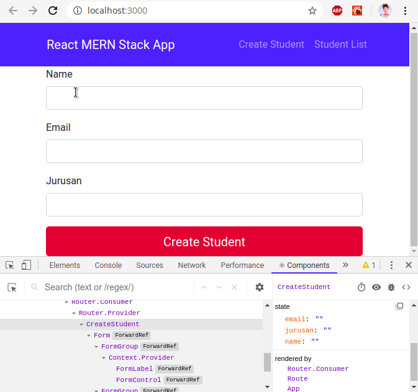Open React DevTools settings gear

[x=260, y=287]
